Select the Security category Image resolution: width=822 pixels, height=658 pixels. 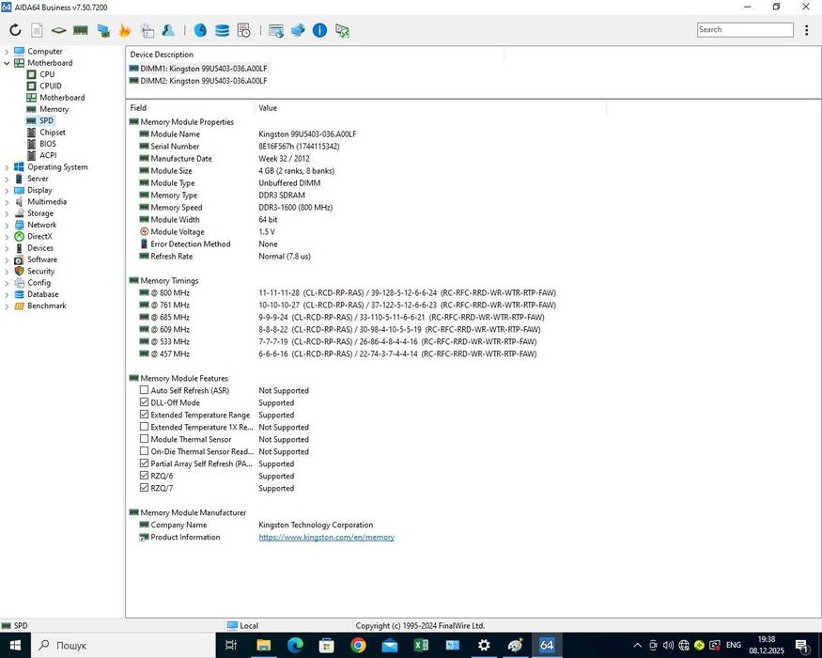41,272
